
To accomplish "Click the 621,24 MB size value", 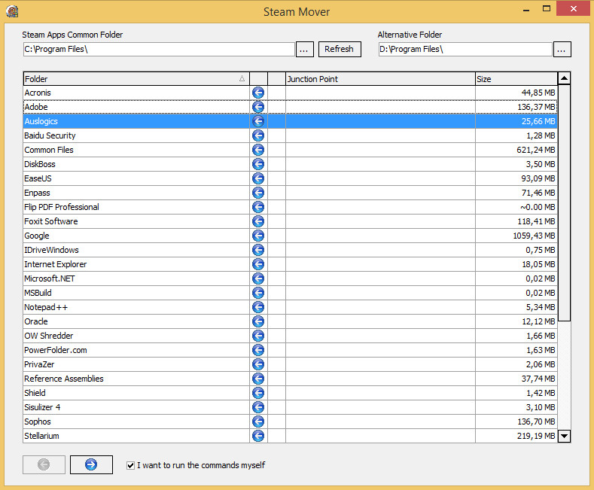I will pyautogui.click(x=536, y=150).
